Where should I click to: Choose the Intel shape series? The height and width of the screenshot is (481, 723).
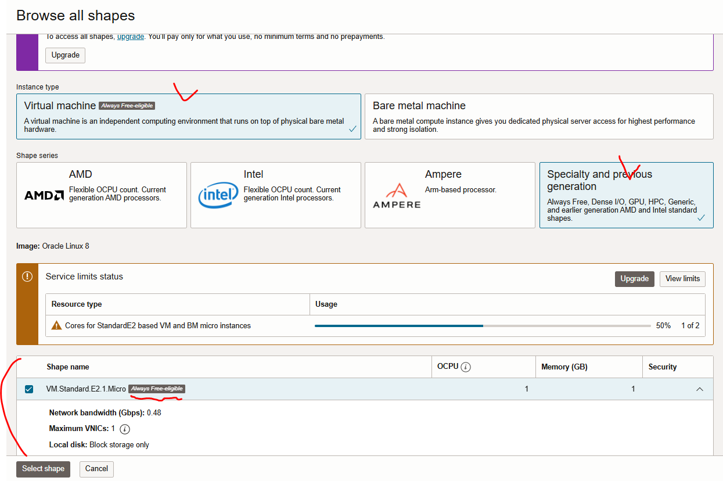(276, 195)
